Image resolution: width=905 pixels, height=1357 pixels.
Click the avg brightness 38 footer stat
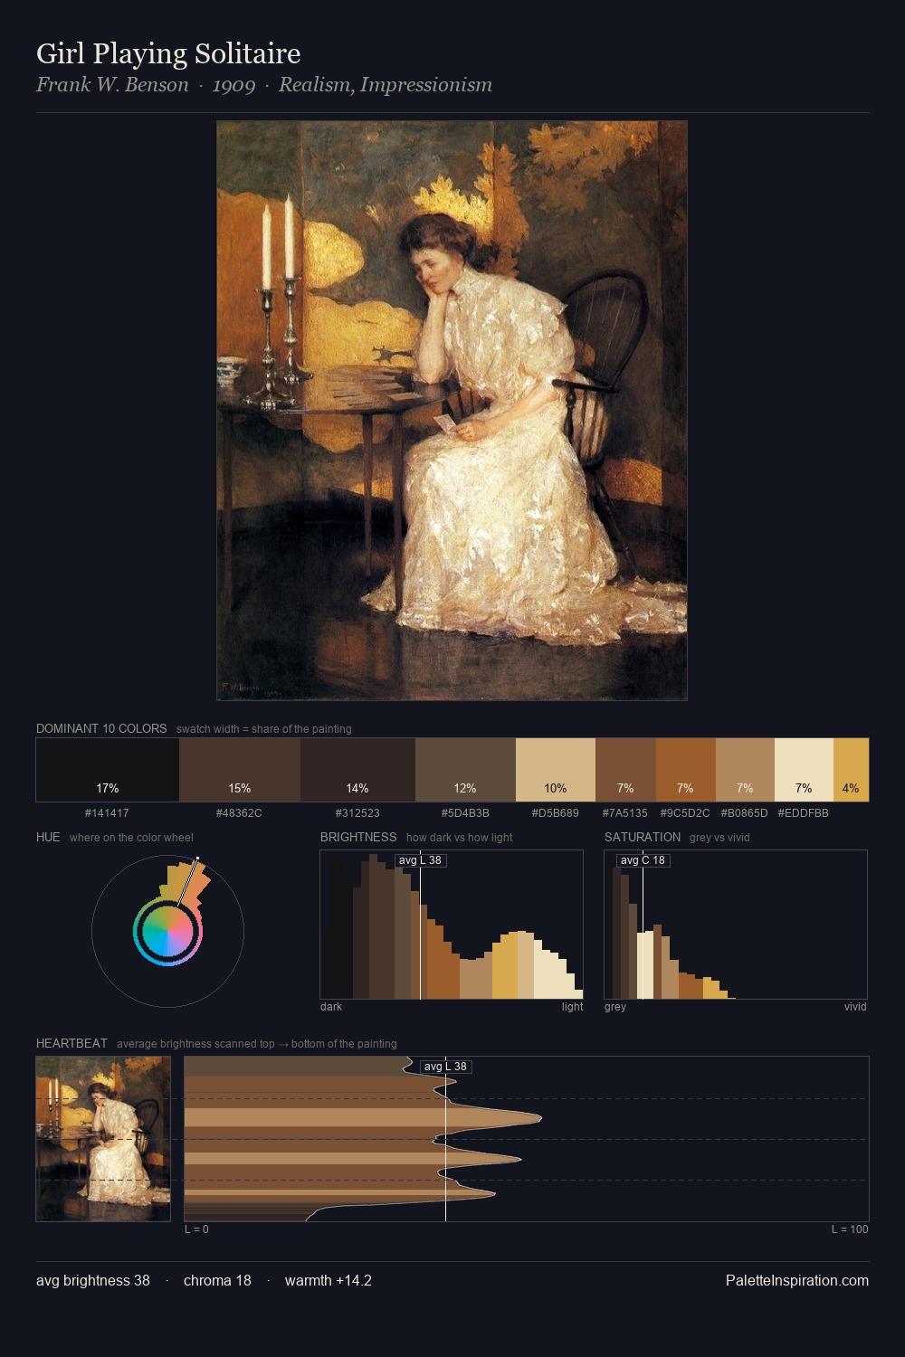click(x=93, y=1280)
